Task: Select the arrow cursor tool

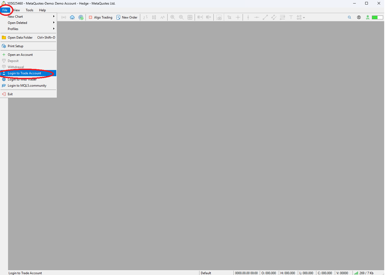Action: (229, 17)
